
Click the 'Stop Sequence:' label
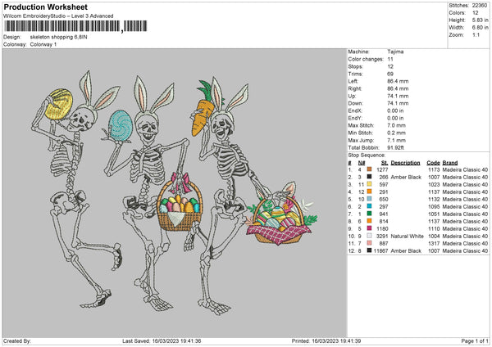[x=367, y=155]
